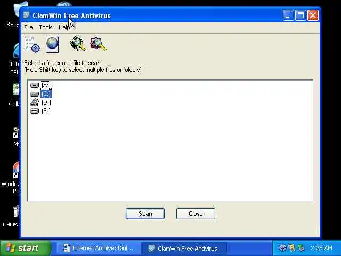
Task: Open the Windows start menu
Action: (26, 248)
